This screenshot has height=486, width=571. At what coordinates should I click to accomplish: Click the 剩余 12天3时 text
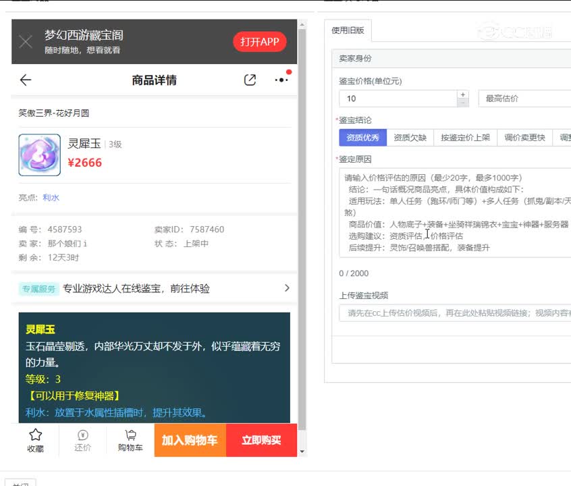coord(49,258)
